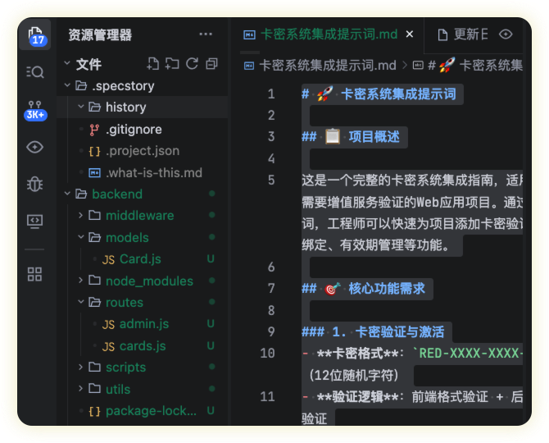Toggle preview eye icon in editor tab bar

pyautogui.click(x=506, y=34)
